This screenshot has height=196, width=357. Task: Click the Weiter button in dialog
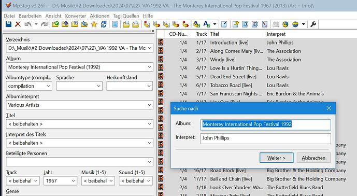click(x=276, y=158)
